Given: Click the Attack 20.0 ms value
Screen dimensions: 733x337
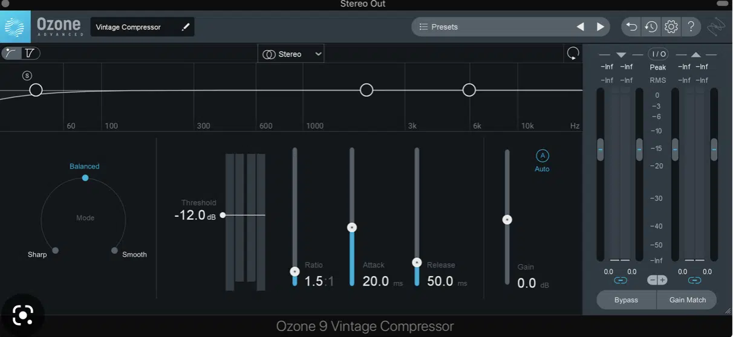Looking at the screenshot, I should (x=382, y=281).
